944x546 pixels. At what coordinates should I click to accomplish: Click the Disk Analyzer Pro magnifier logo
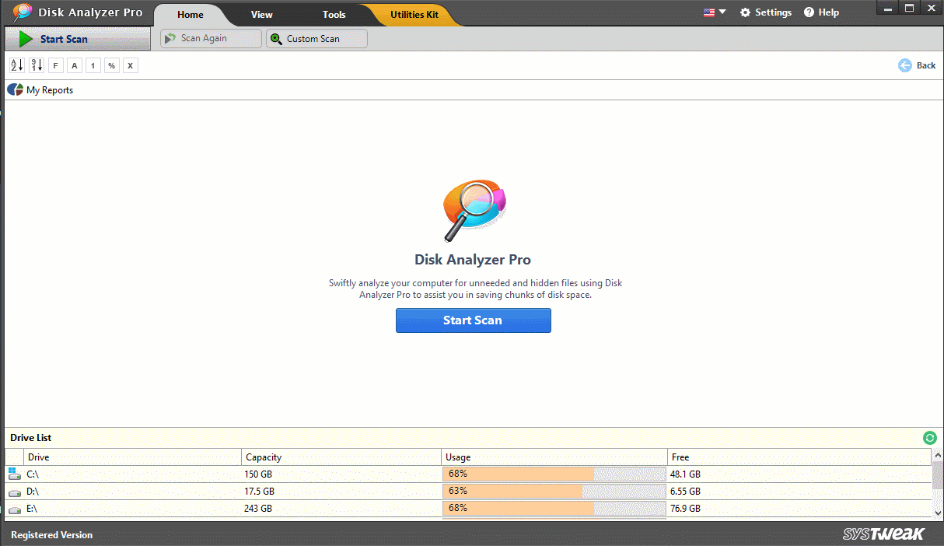(x=473, y=210)
